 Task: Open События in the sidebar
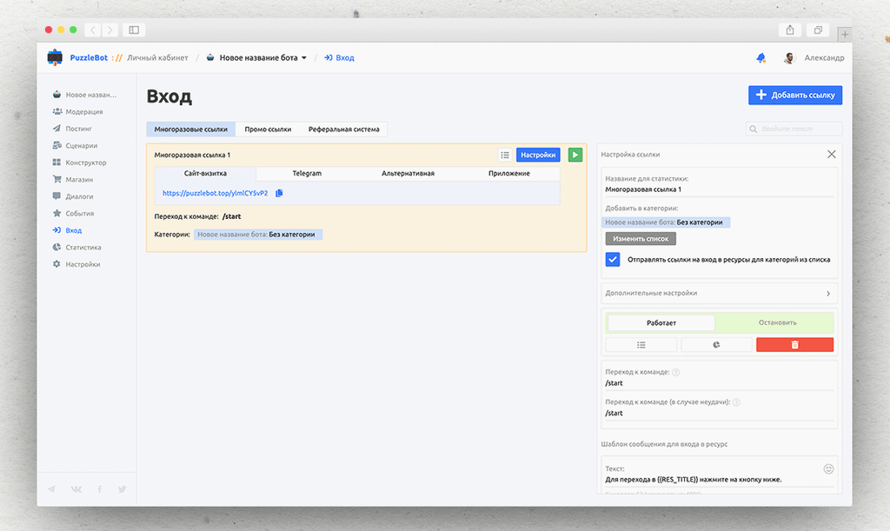(73, 214)
